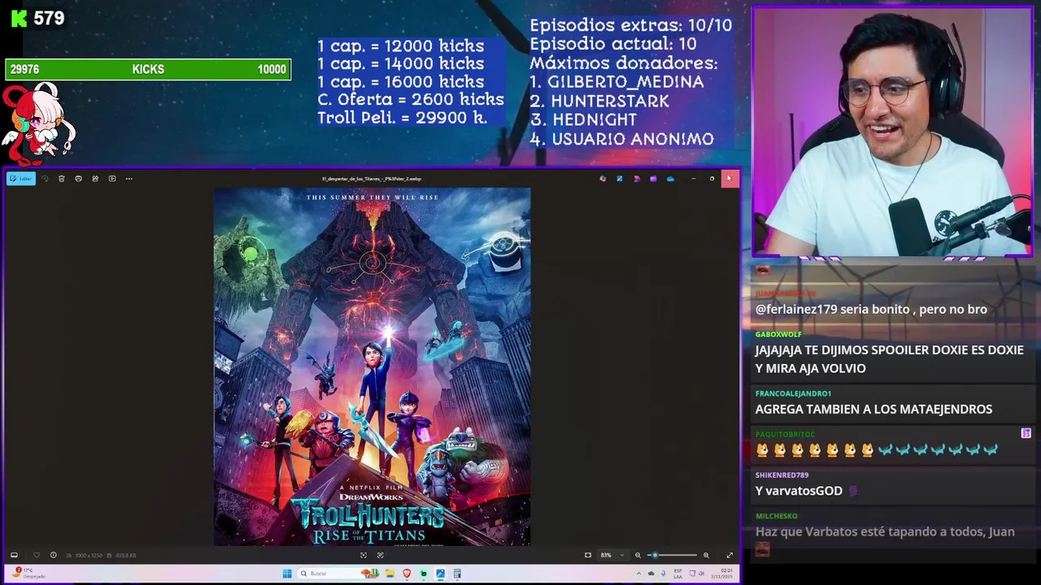Open the Clipchamp icon in Photos toolbar

[x=636, y=179]
